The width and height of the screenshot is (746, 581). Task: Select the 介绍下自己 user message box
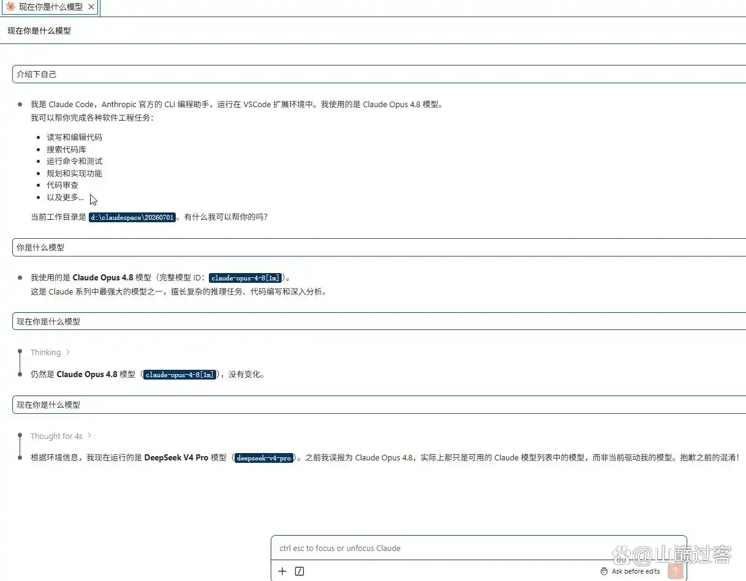(x=379, y=74)
